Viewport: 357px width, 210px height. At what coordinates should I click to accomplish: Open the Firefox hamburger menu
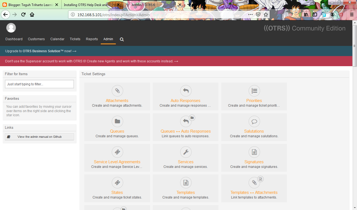pyautogui.click(x=352, y=14)
